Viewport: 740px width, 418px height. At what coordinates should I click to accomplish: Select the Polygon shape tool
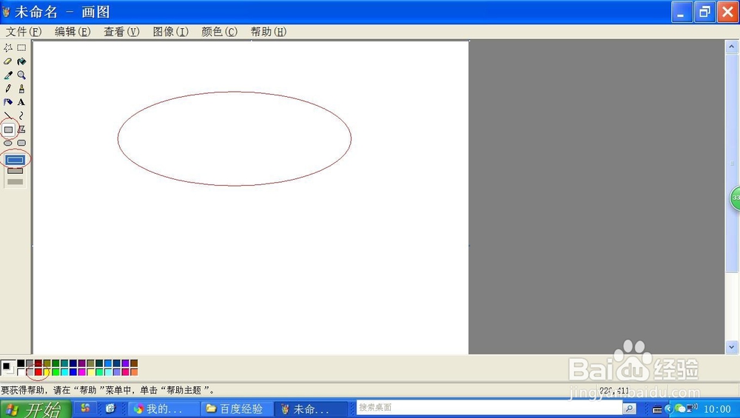pos(21,129)
